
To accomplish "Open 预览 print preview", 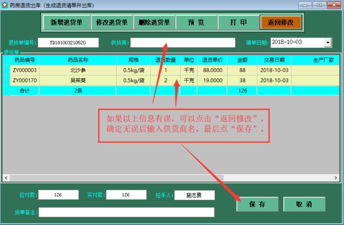I will pos(196,23).
